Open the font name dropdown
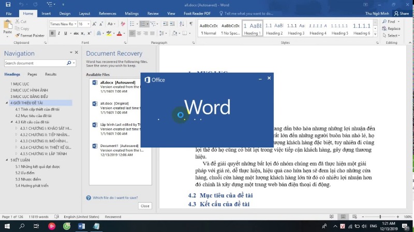The height and width of the screenshot is (232, 414). tap(75, 24)
